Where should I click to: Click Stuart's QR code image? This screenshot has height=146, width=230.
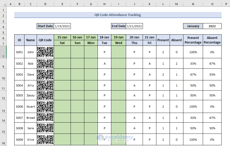(x=45, y=107)
